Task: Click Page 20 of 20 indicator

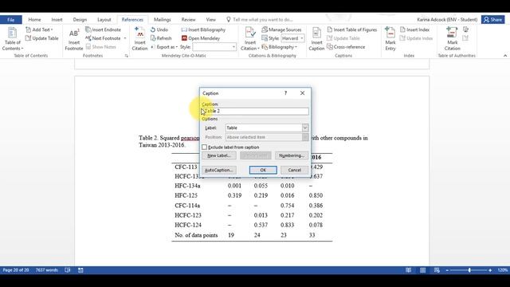Action: 16,270
